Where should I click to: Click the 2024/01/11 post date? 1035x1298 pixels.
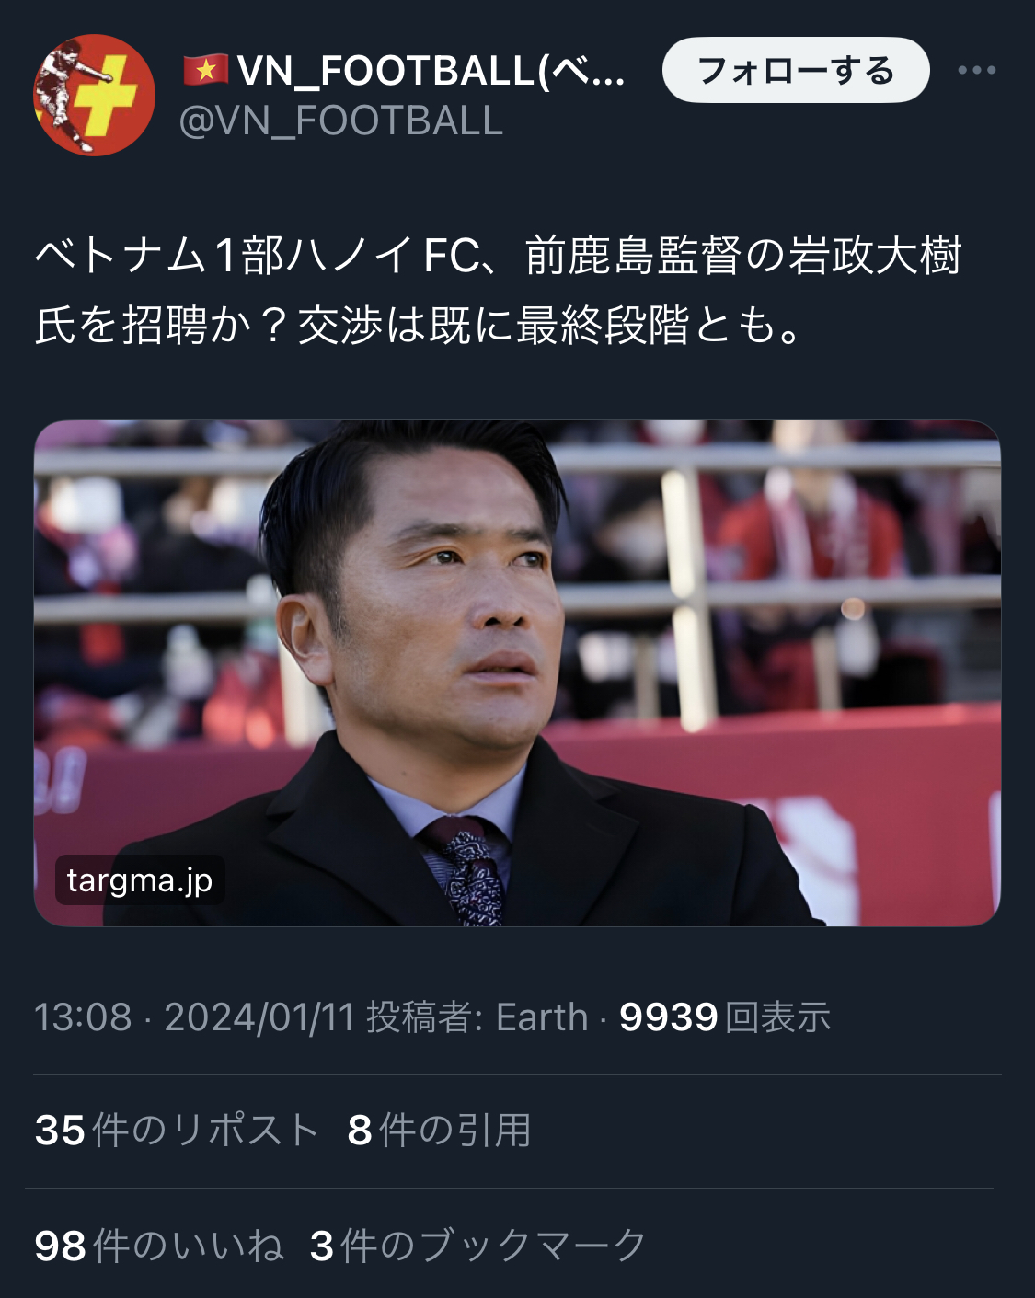click(x=259, y=1017)
